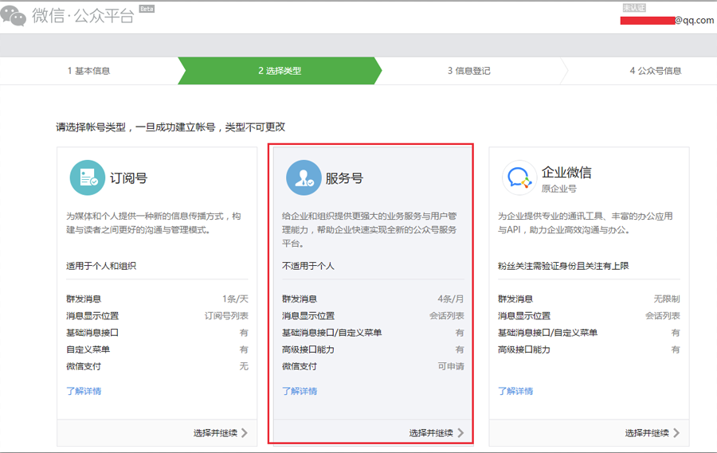Viewport: 717px width, 453px height.
Task: Select step 2 选择类型
Action: (280, 71)
